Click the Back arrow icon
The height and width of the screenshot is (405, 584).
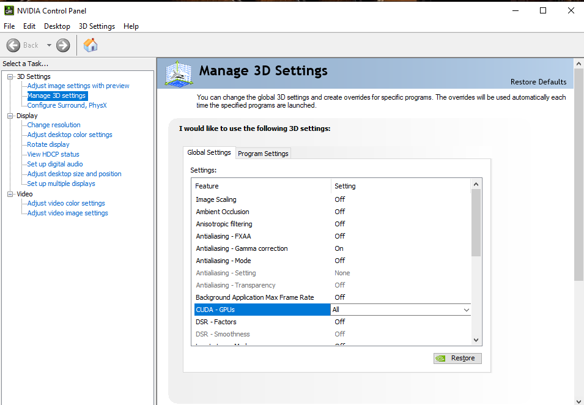click(13, 45)
